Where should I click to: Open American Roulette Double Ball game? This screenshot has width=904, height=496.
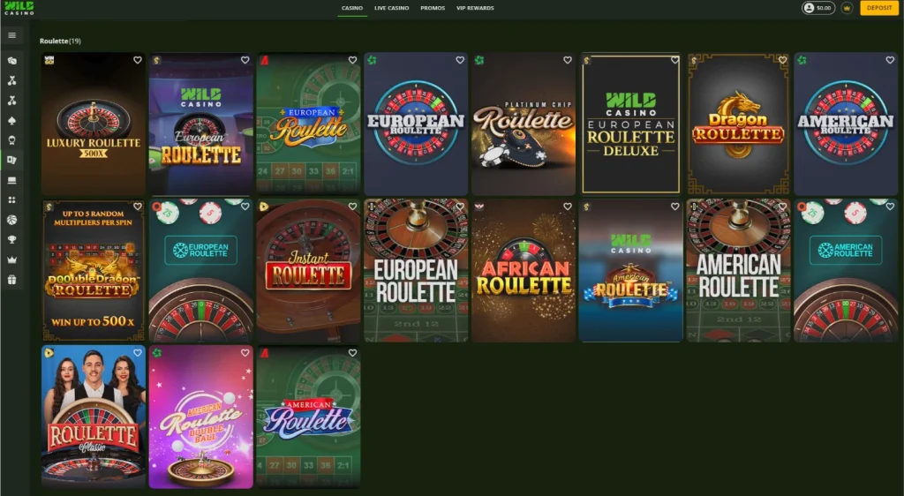point(200,417)
